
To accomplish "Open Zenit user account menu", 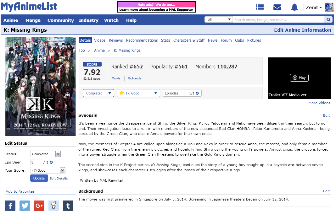I will pos(314,8).
